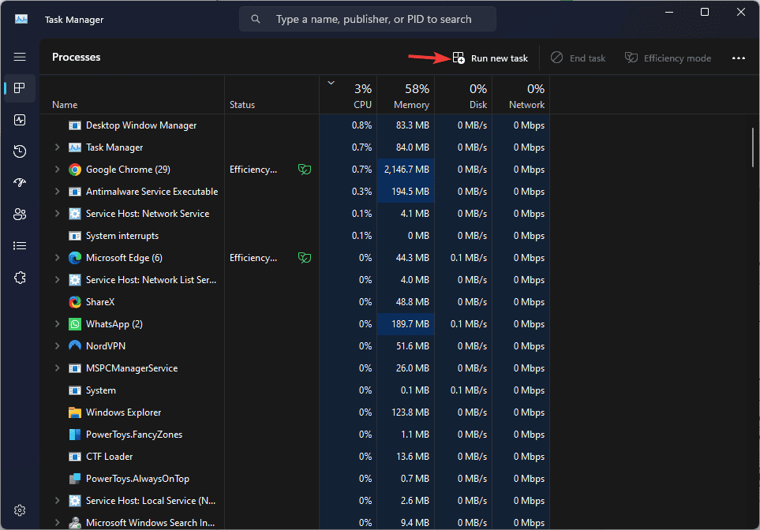The height and width of the screenshot is (530, 760).
Task: Select the System process row
Action: [x=294, y=390]
